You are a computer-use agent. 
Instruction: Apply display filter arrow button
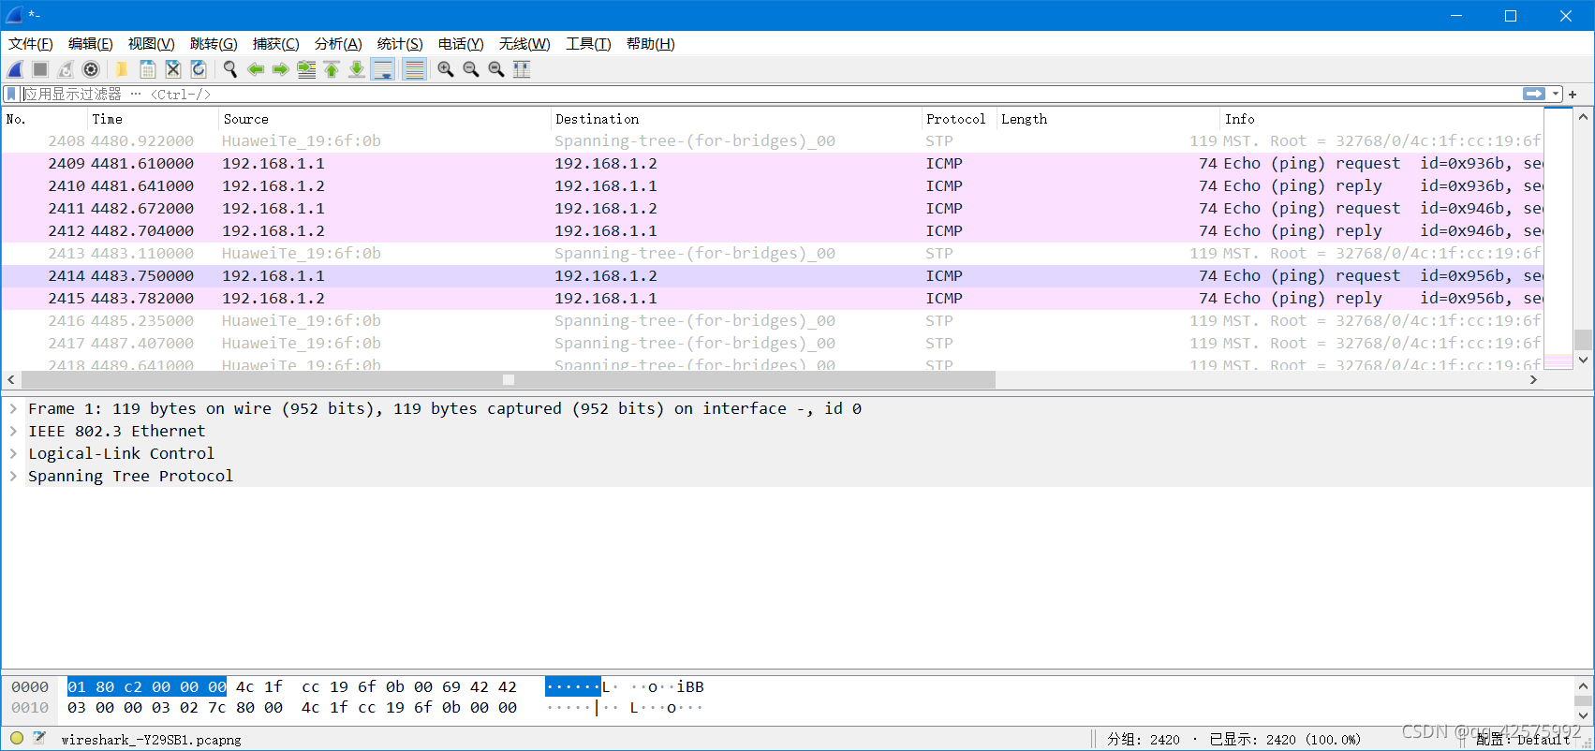pos(1534,94)
